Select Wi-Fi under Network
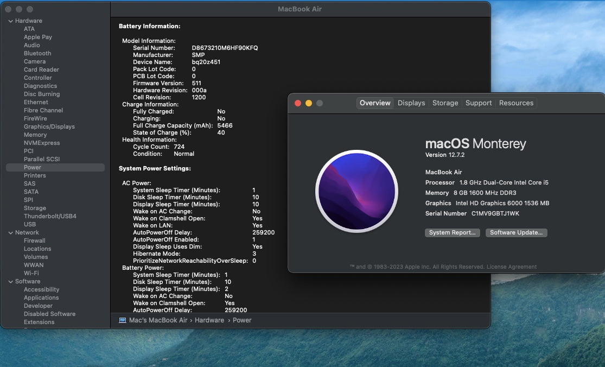 pyautogui.click(x=31, y=274)
